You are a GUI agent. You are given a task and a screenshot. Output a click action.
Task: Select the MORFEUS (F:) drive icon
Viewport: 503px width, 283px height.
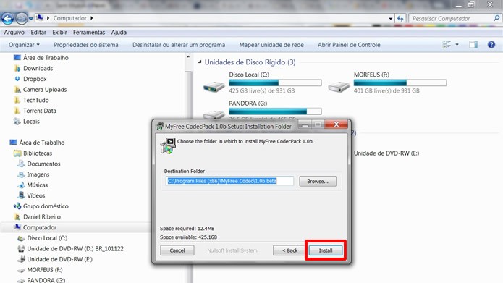pos(339,86)
